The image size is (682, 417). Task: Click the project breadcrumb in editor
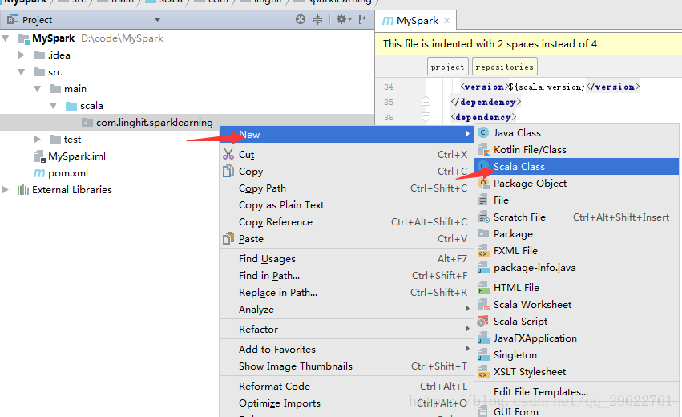(447, 67)
